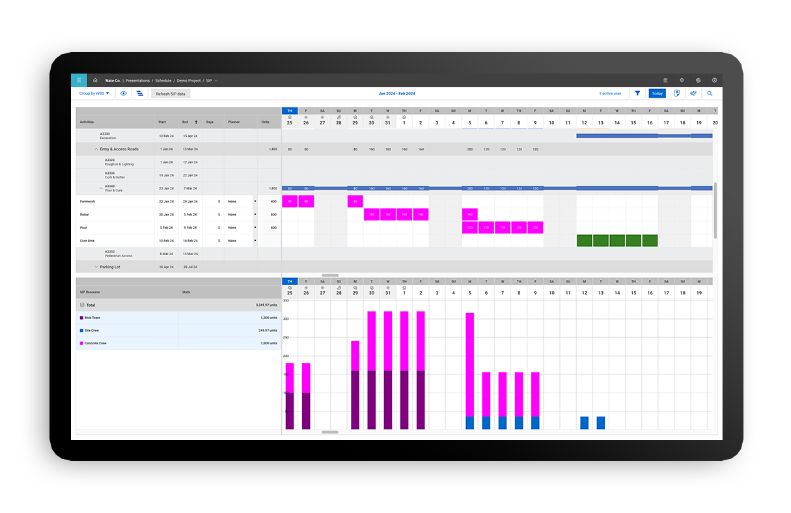
Task: Toggle the filter rows icon beside the eye
Action: [x=139, y=93]
